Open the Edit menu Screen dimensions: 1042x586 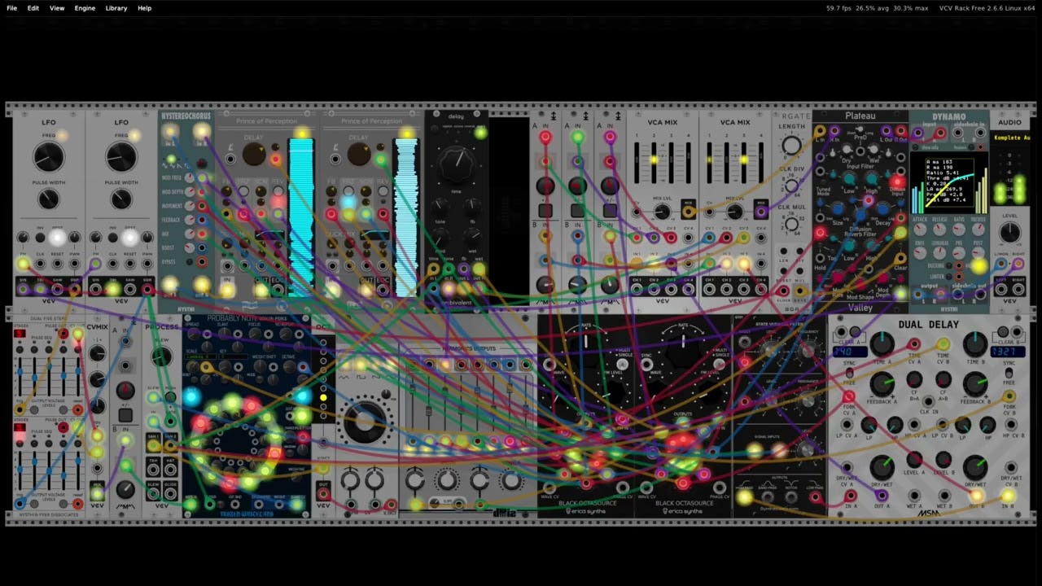(x=33, y=8)
